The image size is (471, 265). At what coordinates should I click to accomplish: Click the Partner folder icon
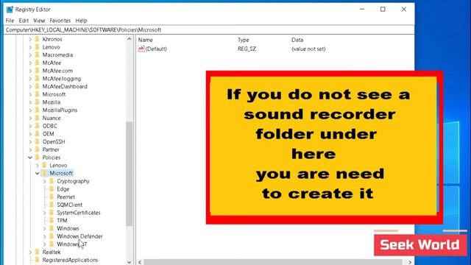coord(38,149)
